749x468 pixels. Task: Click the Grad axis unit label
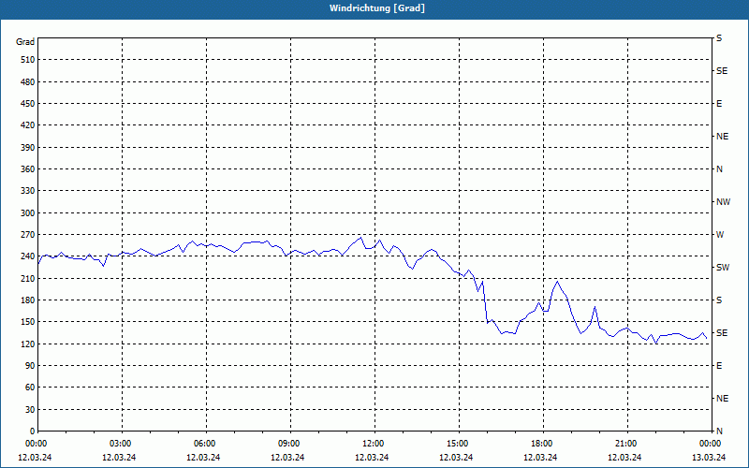point(25,42)
